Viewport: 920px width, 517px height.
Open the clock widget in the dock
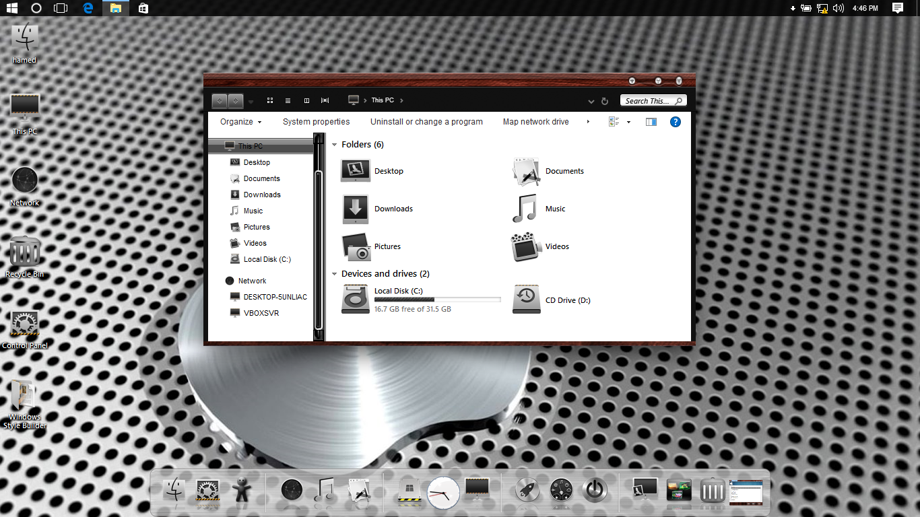click(443, 493)
